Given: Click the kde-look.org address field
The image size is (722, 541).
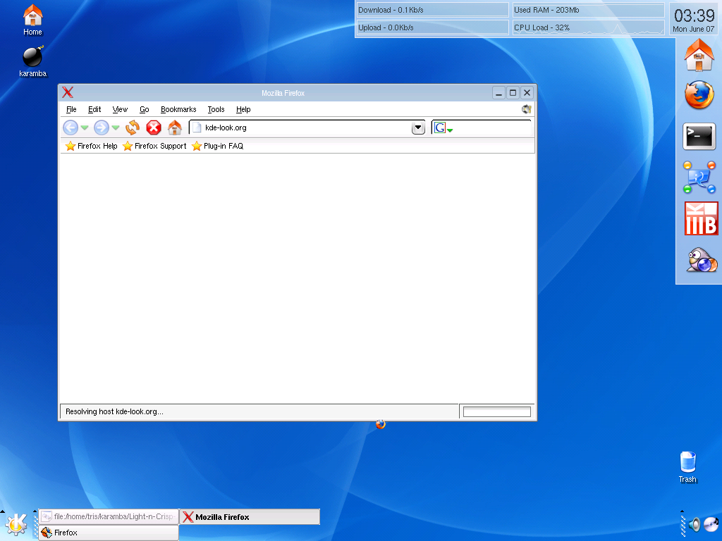Looking at the screenshot, I should tap(306, 128).
